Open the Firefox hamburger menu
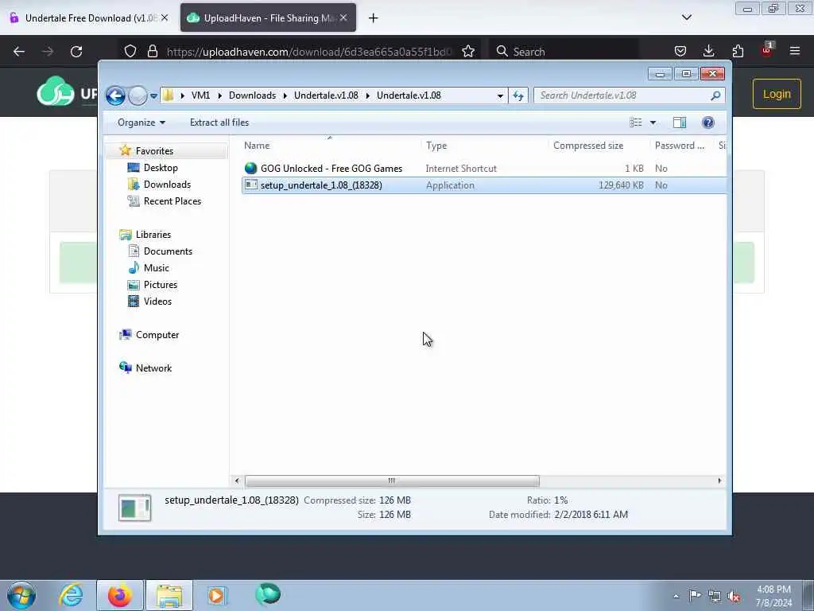 [795, 52]
